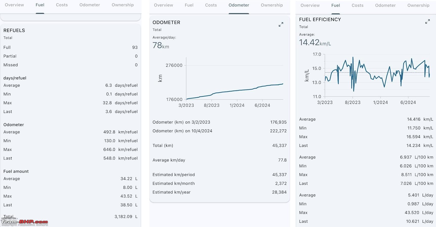Open Odometer tab in left panel
This screenshot has height=227, width=436.
pyautogui.click(x=90, y=5)
